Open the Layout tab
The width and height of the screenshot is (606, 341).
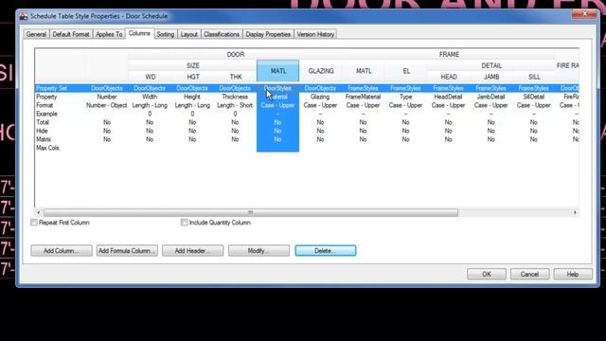point(189,34)
